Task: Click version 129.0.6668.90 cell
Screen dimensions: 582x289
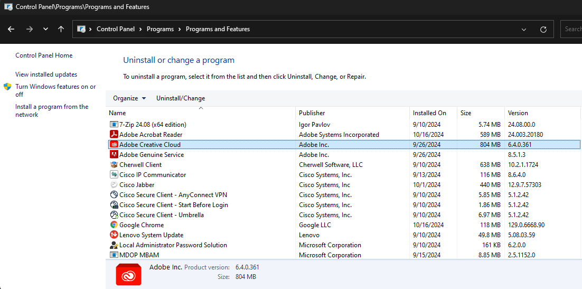Action: coord(527,225)
